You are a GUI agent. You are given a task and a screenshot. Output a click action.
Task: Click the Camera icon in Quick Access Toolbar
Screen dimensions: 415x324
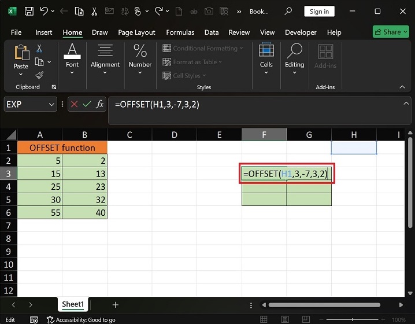coord(209,11)
